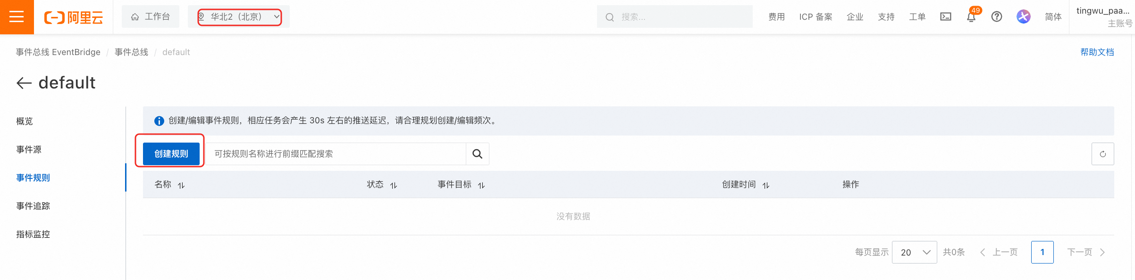
Task: Refresh the rule list
Action: pyautogui.click(x=1102, y=154)
